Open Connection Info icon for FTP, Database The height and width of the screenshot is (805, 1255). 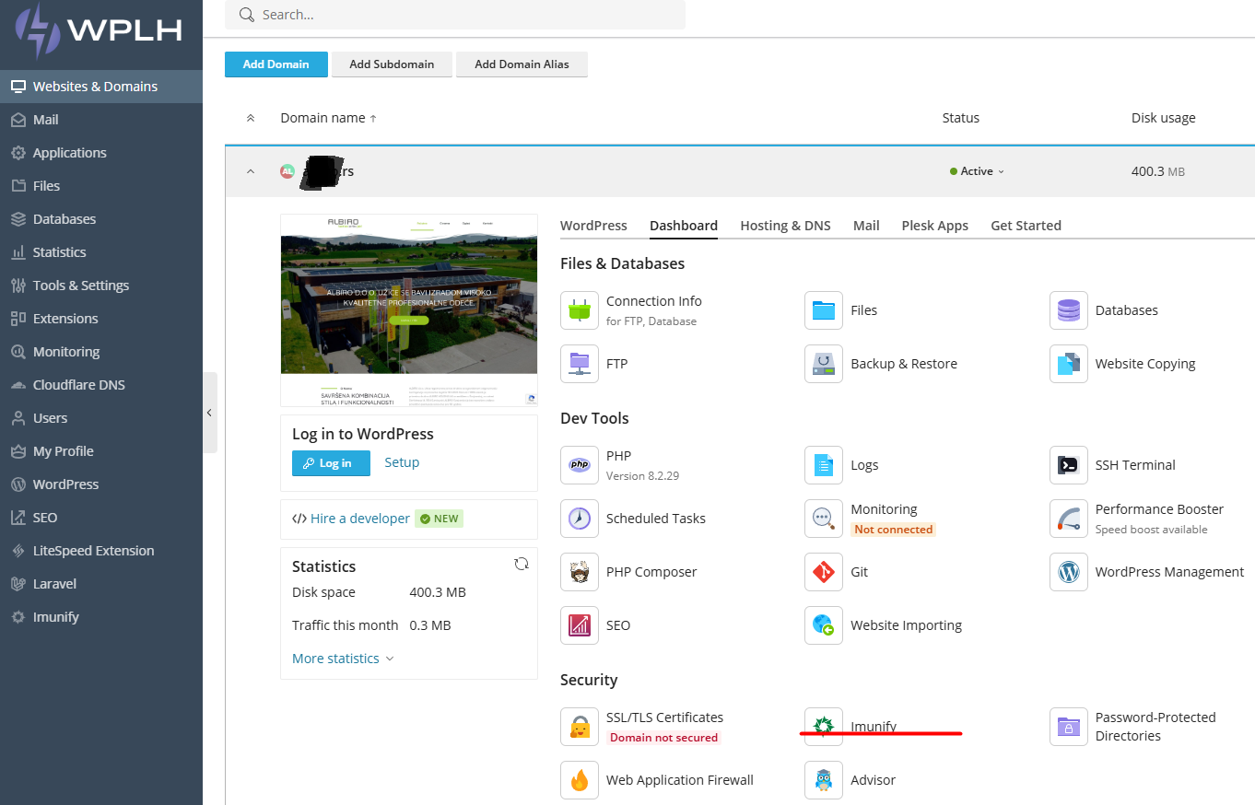580,310
